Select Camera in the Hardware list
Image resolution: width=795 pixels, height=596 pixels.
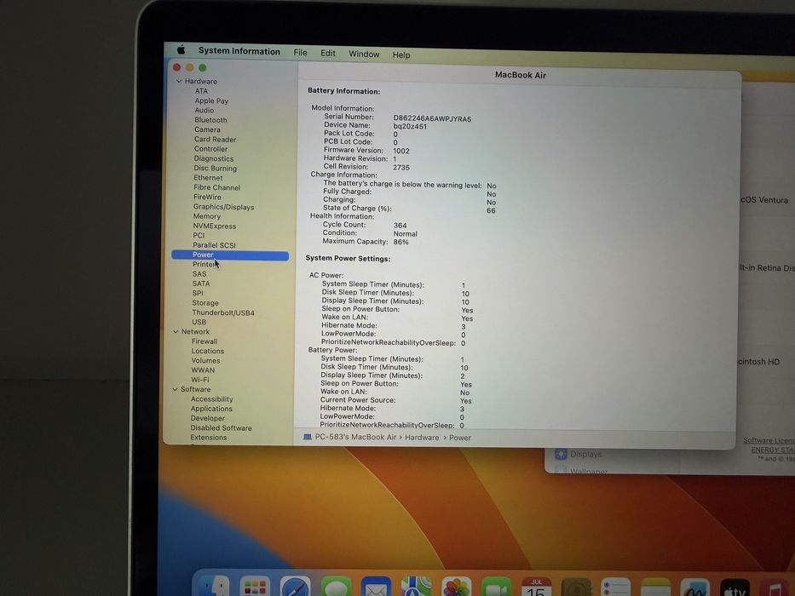click(x=207, y=129)
